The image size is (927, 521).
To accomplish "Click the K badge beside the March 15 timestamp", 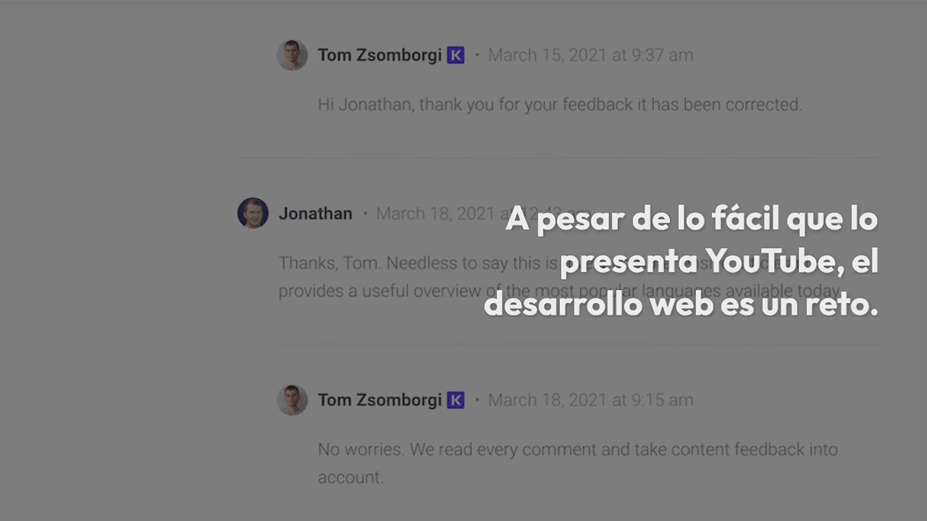I will (x=456, y=55).
